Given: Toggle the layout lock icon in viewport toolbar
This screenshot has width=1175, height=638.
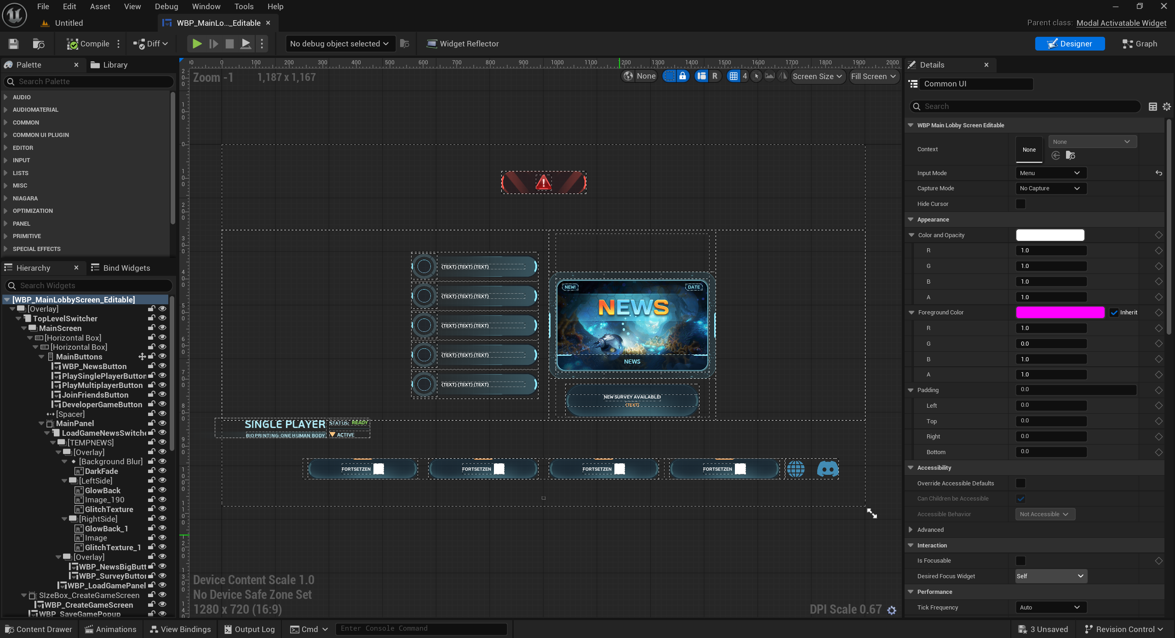Looking at the screenshot, I should pyautogui.click(x=682, y=76).
